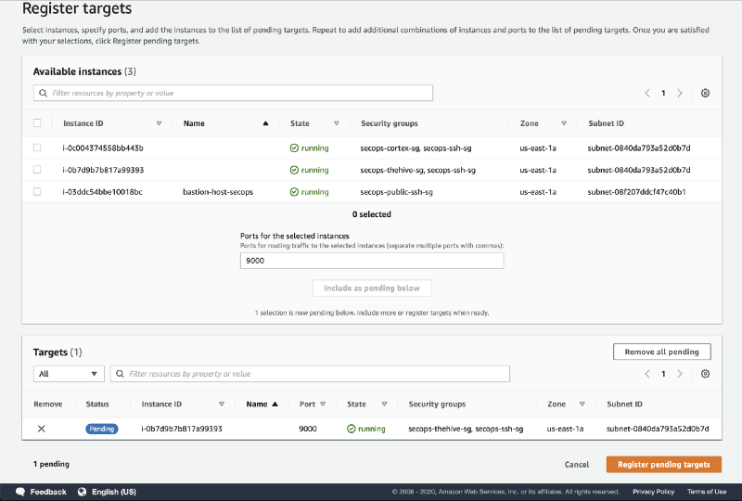The width and height of the screenshot is (742, 501).
Task: Open Available instances table settings gear
Action: [x=706, y=94]
